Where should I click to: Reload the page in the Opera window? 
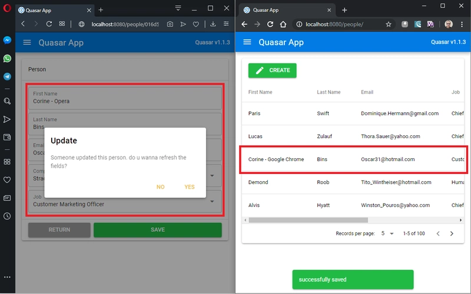pyautogui.click(x=49, y=24)
